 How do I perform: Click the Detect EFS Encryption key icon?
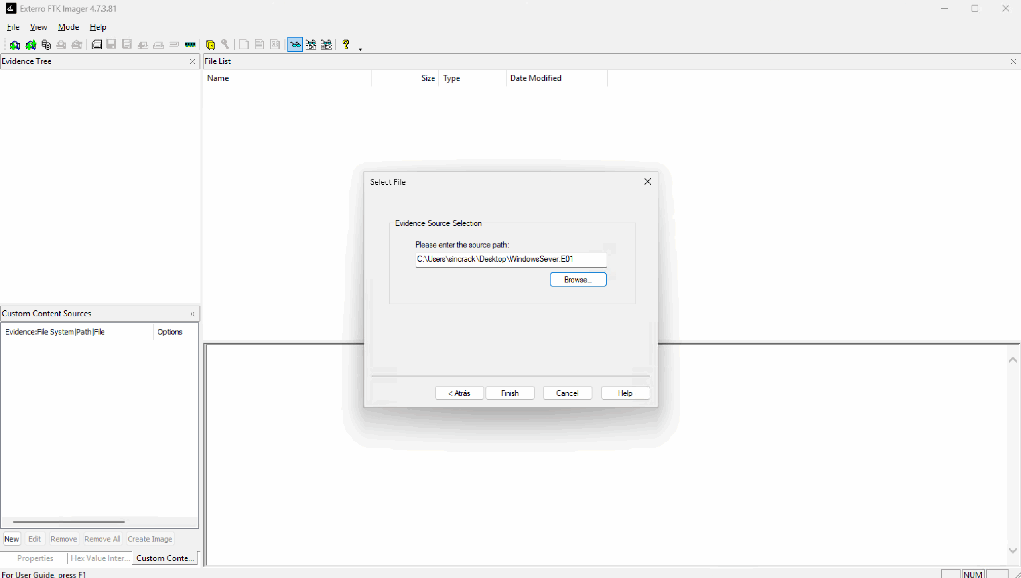point(225,44)
